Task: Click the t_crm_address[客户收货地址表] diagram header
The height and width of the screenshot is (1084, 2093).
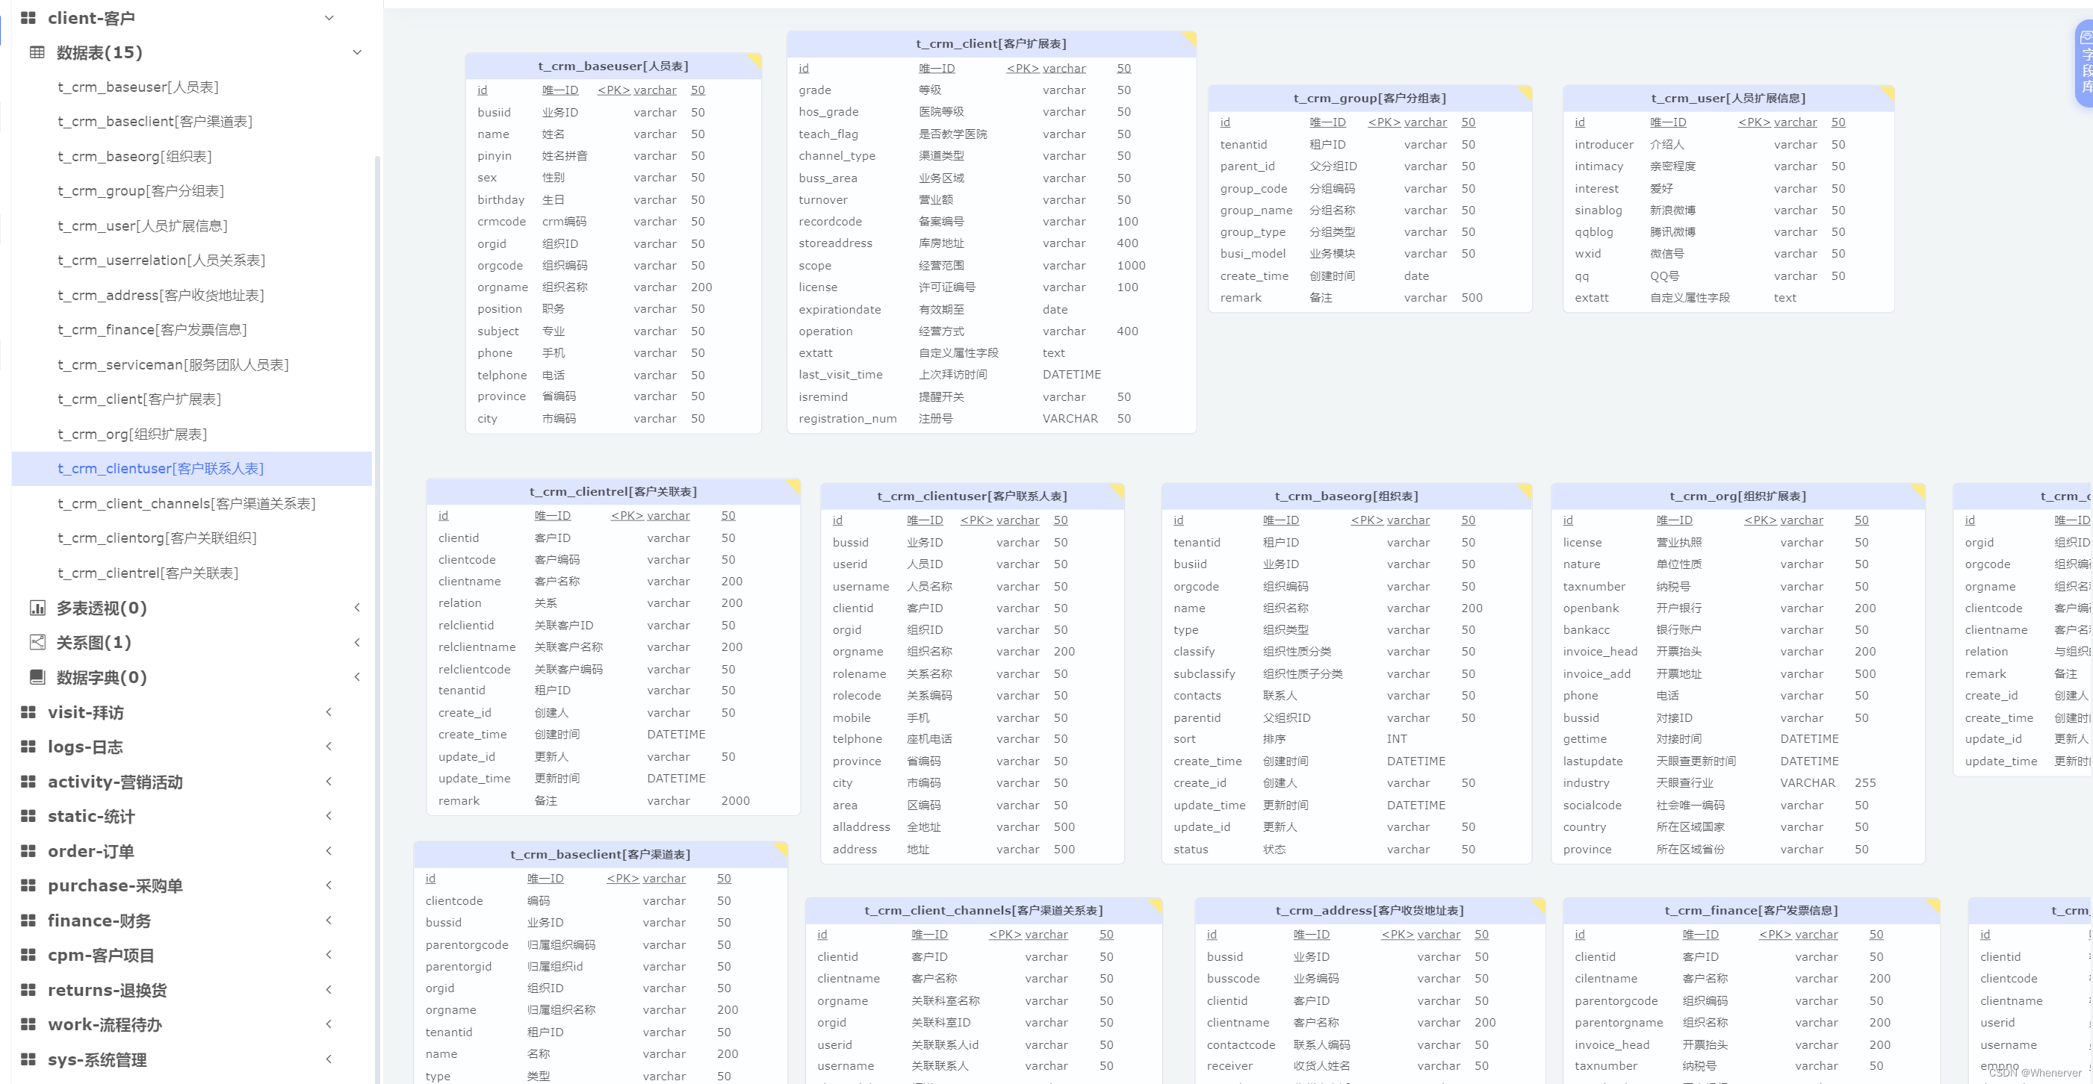Action: click(1370, 910)
